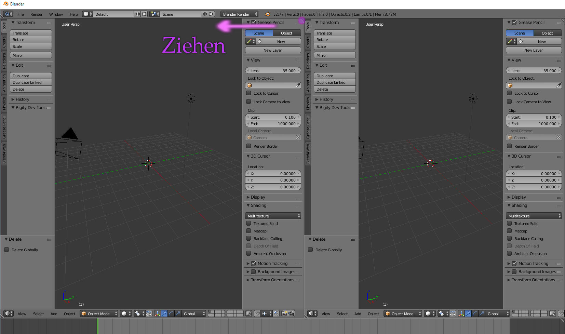The image size is (565, 334).
Task: Switch to the Blend4Web tab in the left tool shelf
Action: coord(4,153)
